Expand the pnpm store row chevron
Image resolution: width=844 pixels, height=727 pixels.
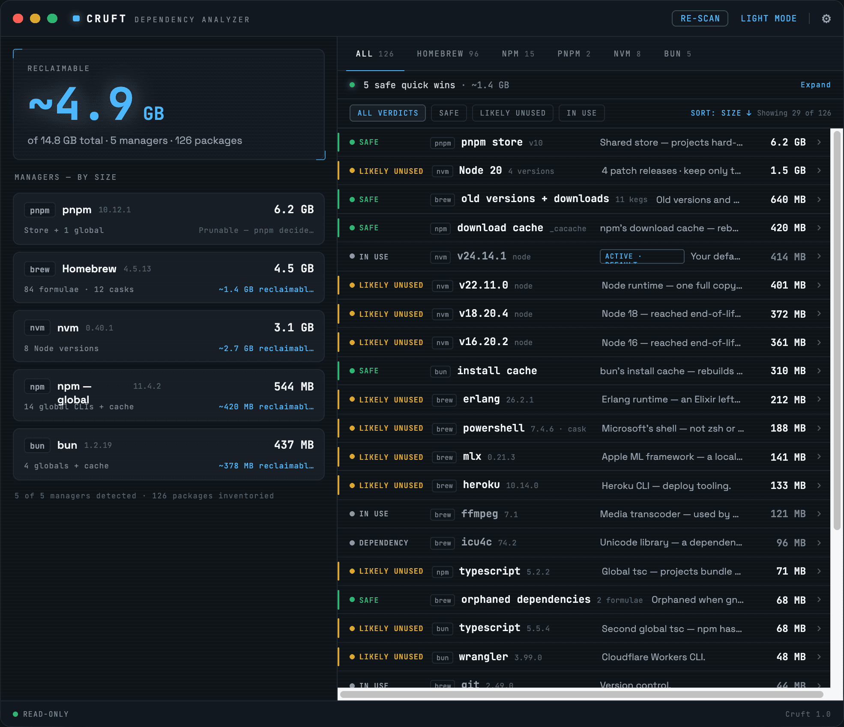pos(819,142)
